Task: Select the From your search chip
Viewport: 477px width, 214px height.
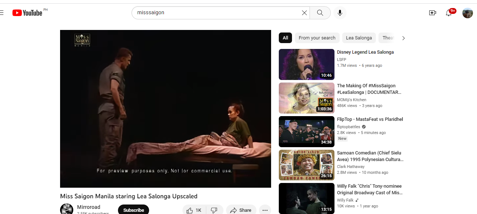Action: coord(317,38)
